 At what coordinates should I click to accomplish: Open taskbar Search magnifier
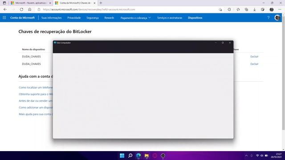point(130,156)
